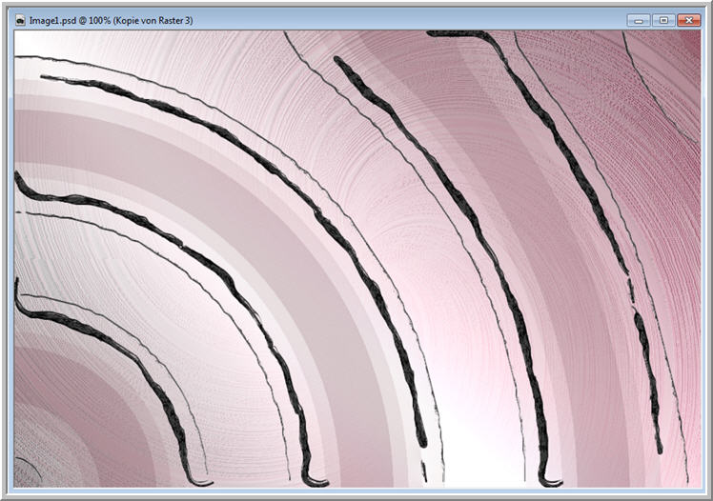This screenshot has height=501, width=713.
Task: Close the Image1.psd window
Action: 688,20
